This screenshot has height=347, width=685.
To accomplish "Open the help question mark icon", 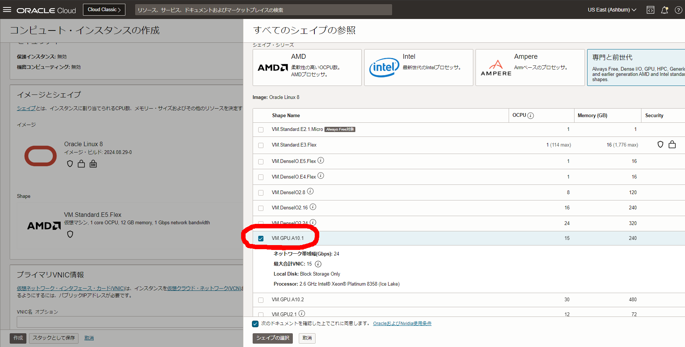I will pos(679,10).
